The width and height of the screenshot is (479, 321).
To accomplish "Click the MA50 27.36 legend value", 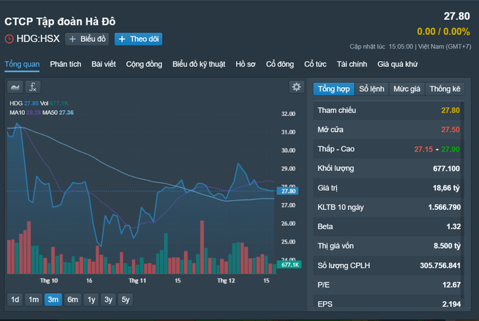I will coord(67,112).
